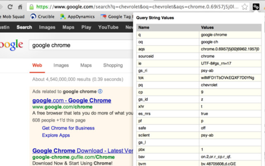Click the 608 people +1'd this page text
This screenshot has height=166, width=265.
pos(59,120)
